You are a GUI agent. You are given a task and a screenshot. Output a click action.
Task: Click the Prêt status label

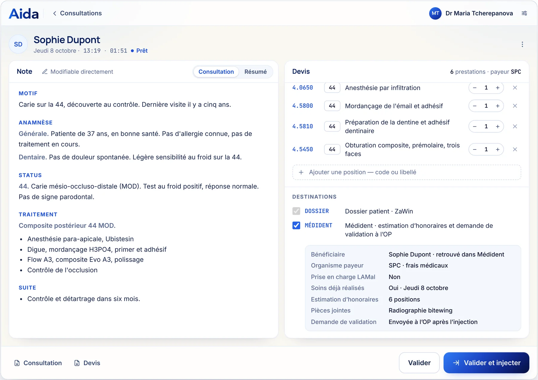tap(142, 51)
